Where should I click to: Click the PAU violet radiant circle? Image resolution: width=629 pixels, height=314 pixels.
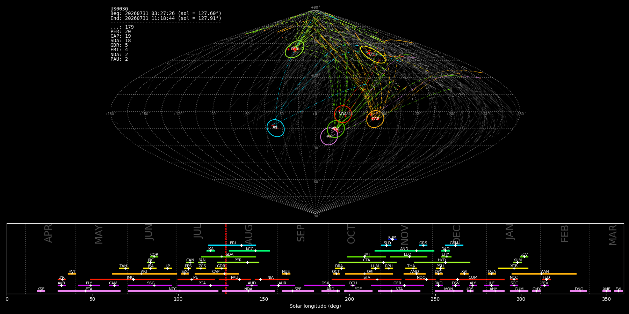click(x=329, y=136)
